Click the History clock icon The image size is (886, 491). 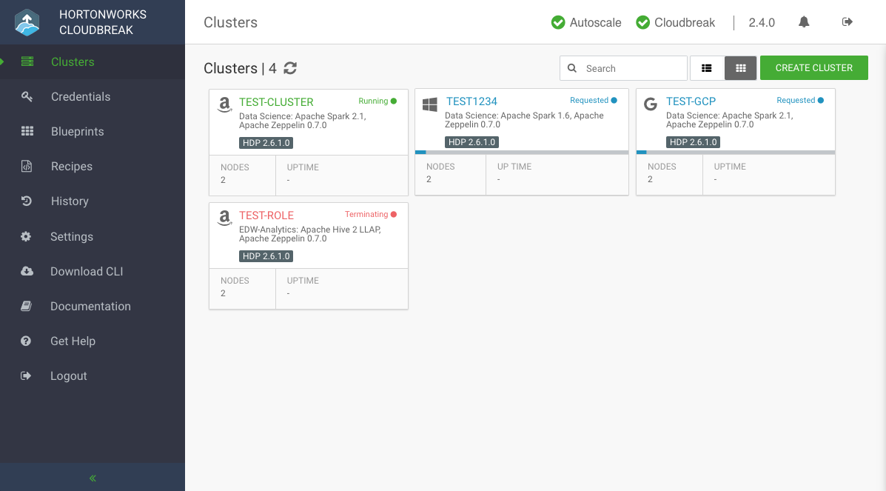coord(27,201)
